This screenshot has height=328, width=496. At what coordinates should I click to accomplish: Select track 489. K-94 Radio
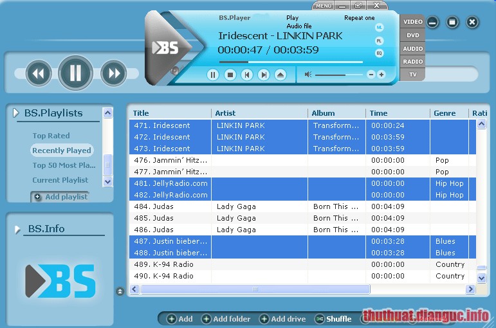(x=302, y=264)
